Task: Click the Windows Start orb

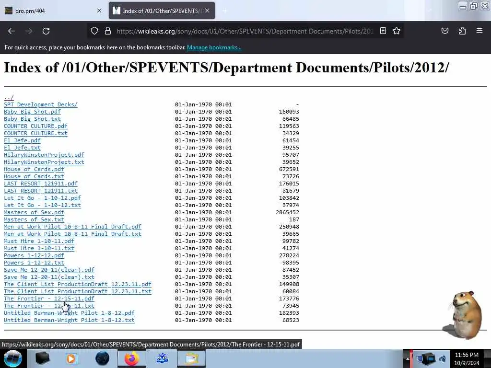Action: (x=12, y=358)
